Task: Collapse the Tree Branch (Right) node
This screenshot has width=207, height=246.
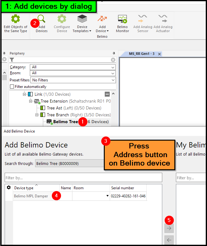Action: (x=37, y=115)
